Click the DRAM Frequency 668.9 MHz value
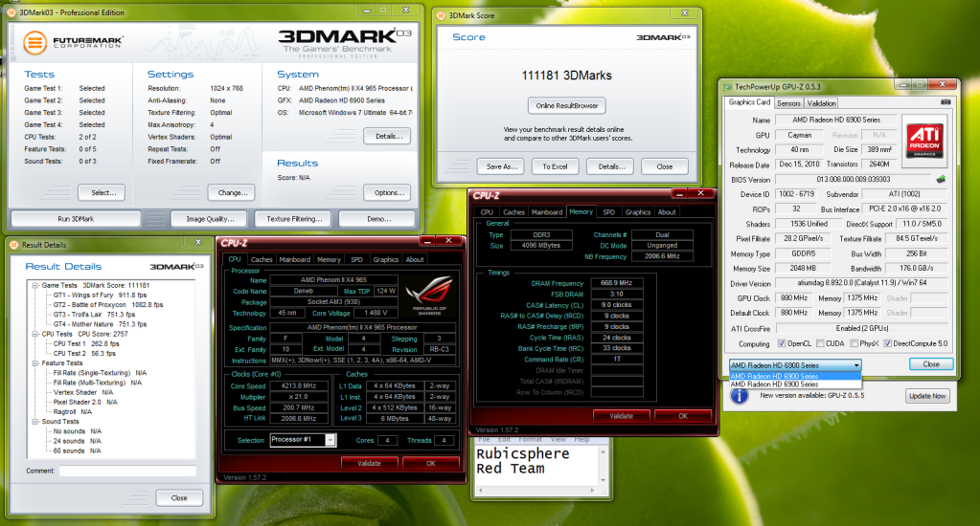 click(616, 283)
